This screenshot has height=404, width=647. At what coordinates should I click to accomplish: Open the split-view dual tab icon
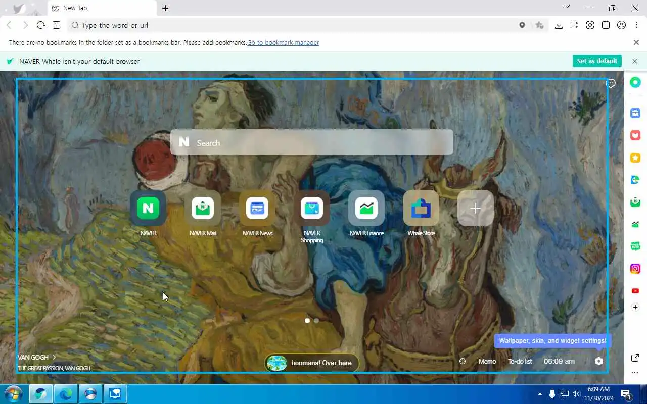606,25
